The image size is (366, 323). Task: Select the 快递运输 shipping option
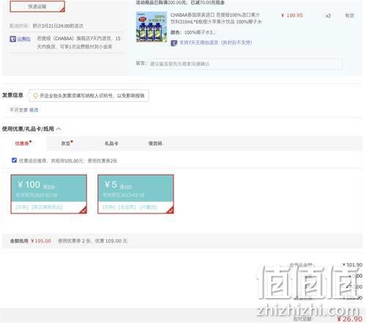pos(37,7)
